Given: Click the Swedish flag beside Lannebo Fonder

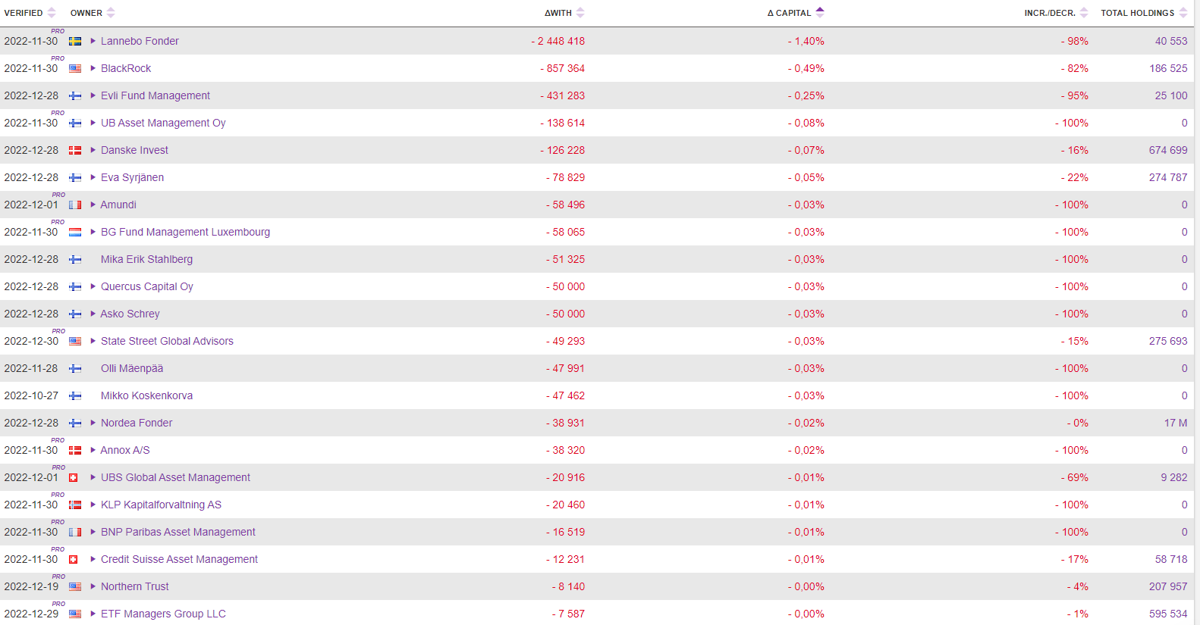Looking at the screenshot, I should tap(75, 41).
